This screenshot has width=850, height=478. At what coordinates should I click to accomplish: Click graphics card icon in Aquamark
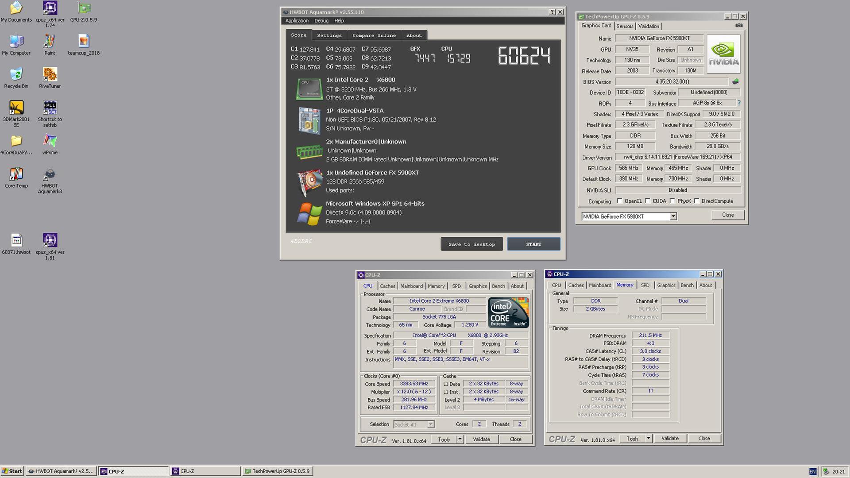pos(309,182)
